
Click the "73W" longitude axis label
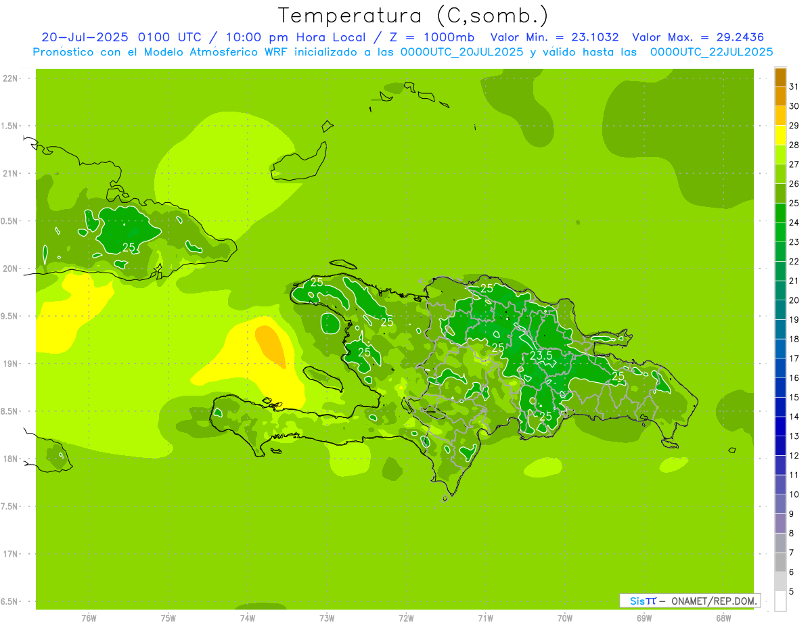(327, 618)
